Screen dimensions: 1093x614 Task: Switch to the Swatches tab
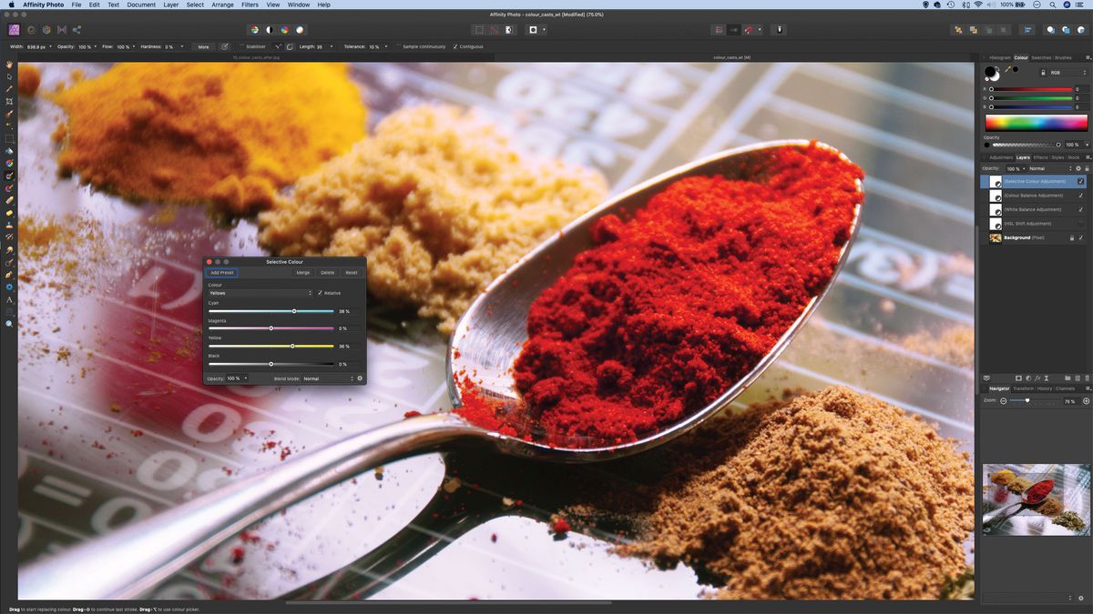(x=1039, y=56)
